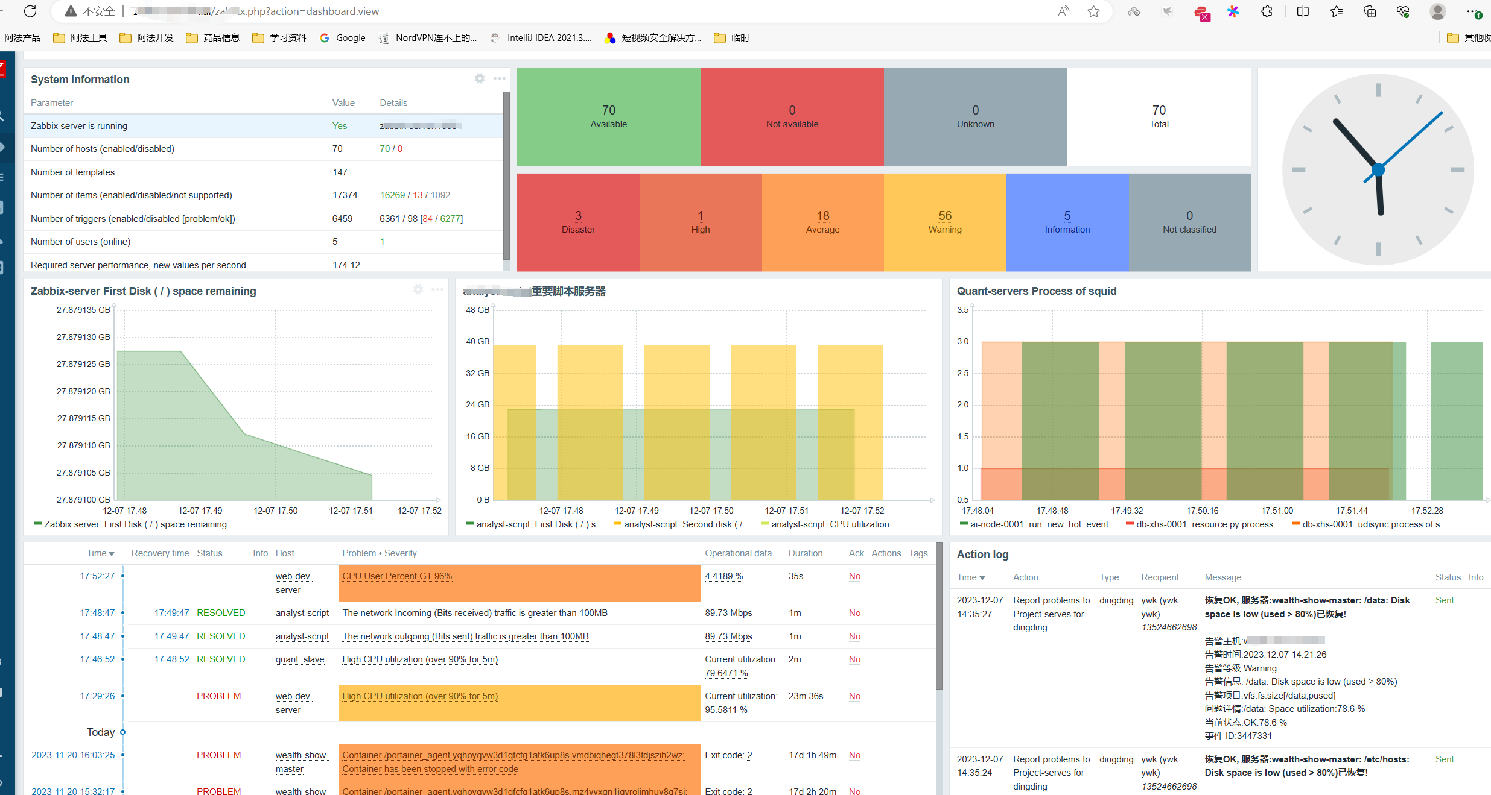Sort Action log by Time column
Image resolution: width=1491 pixels, height=795 pixels.
coord(971,577)
